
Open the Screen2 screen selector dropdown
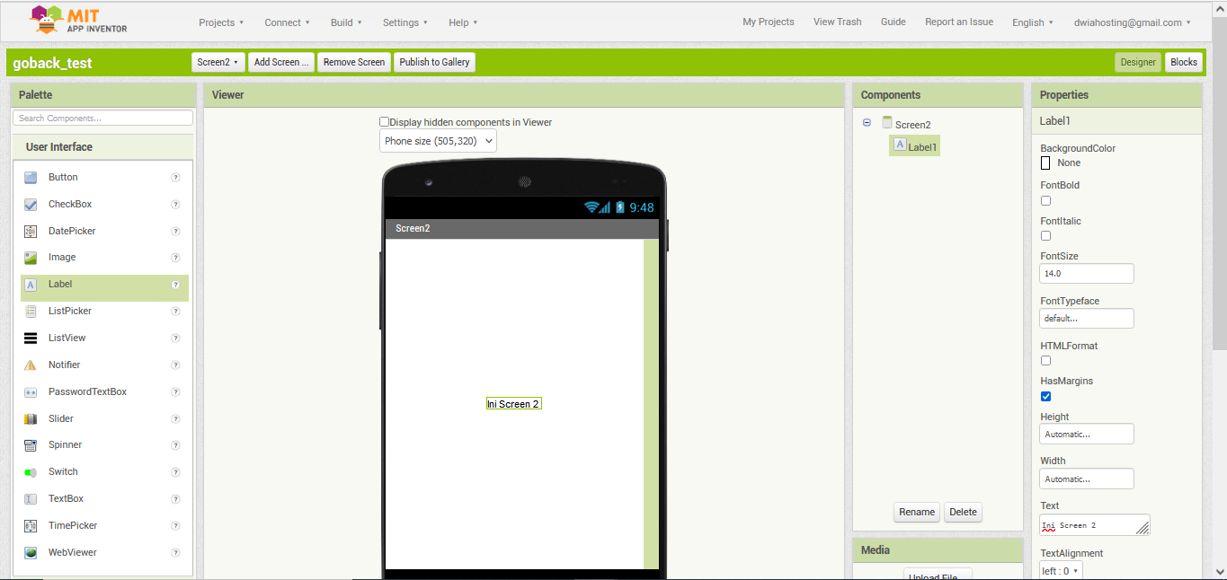coord(218,62)
